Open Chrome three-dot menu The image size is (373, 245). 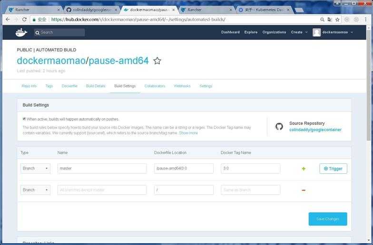(365, 19)
